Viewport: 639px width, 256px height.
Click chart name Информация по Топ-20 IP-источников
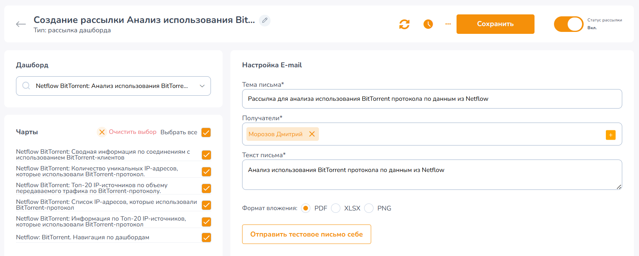(101, 221)
